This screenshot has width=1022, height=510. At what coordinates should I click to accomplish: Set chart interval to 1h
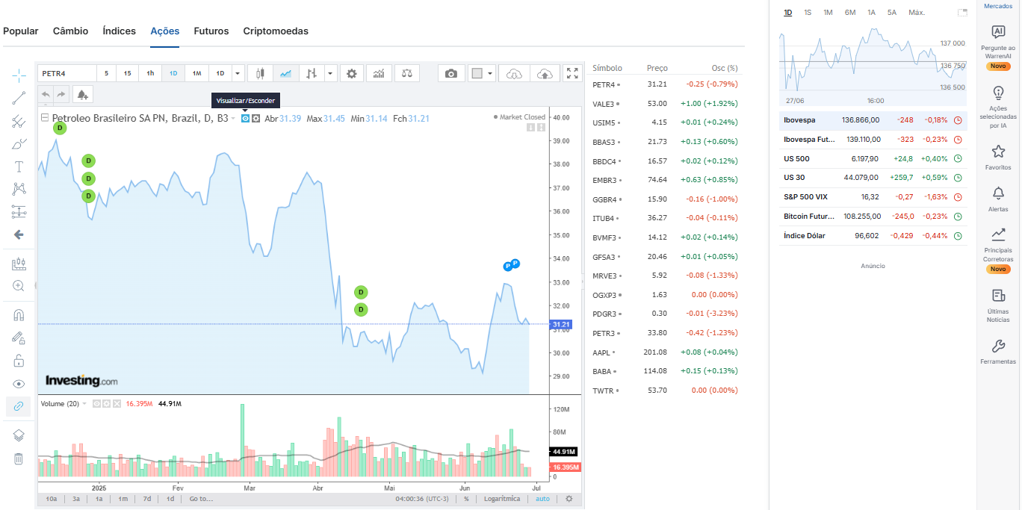[150, 73]
